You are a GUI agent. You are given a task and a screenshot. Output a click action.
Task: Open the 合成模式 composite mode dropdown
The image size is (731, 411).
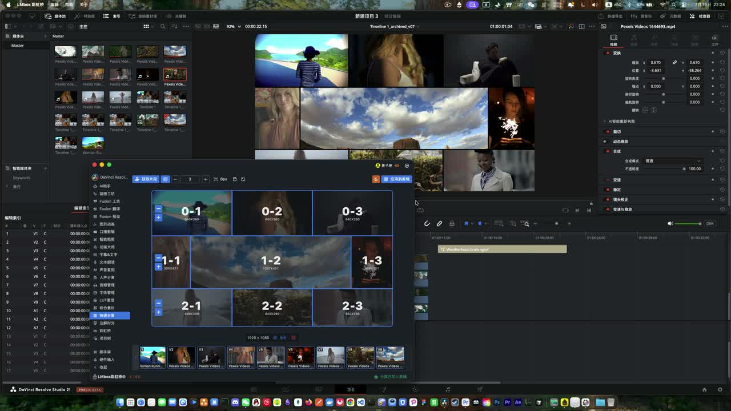click(x=672, y=161)
